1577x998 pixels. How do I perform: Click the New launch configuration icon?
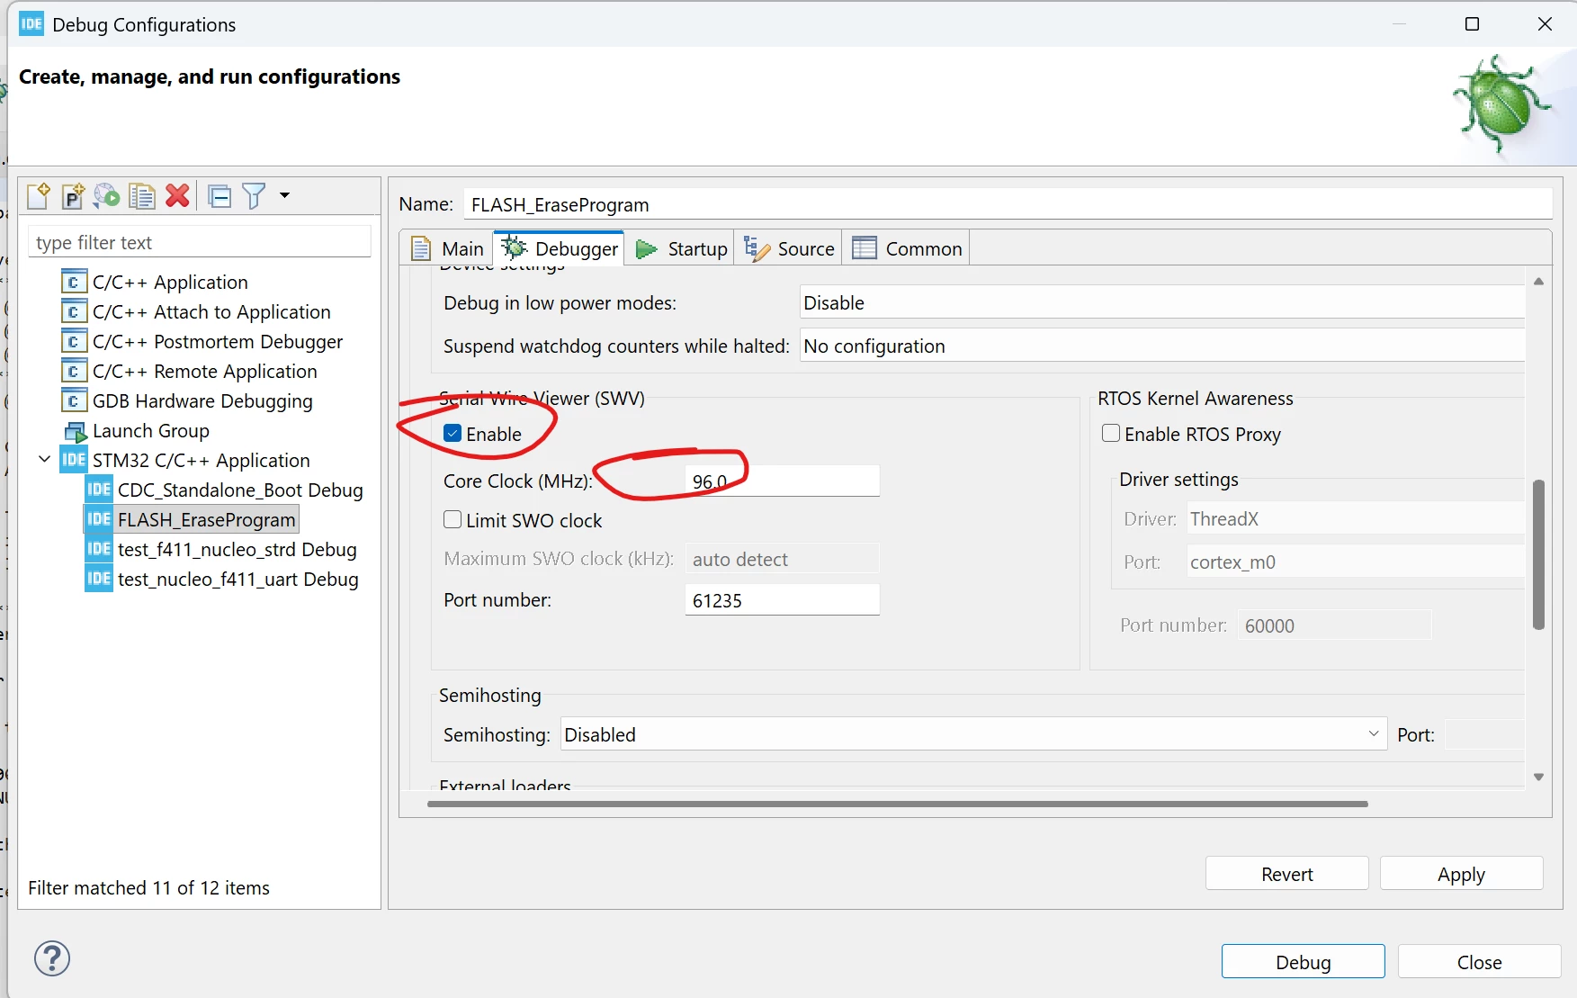point(39,195)
